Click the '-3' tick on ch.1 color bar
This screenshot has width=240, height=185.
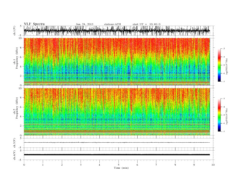[x=224, y=49]
